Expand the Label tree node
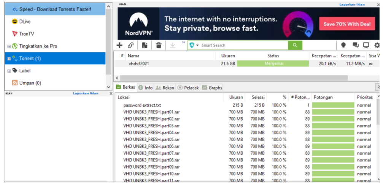The image size is (386, 185). pos(9,71)
